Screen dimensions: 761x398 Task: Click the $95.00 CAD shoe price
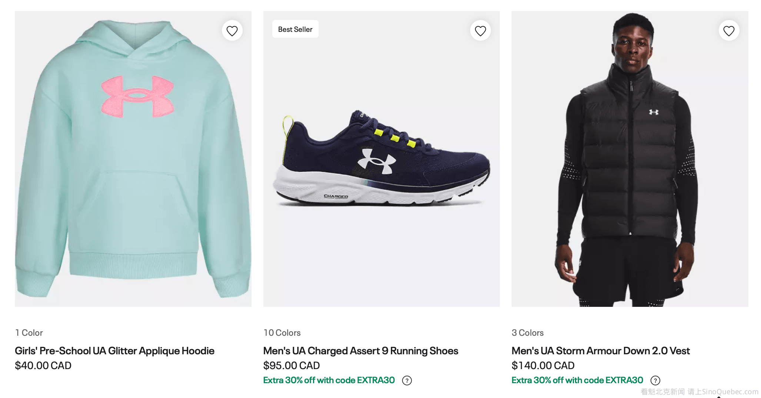(291, 365)
